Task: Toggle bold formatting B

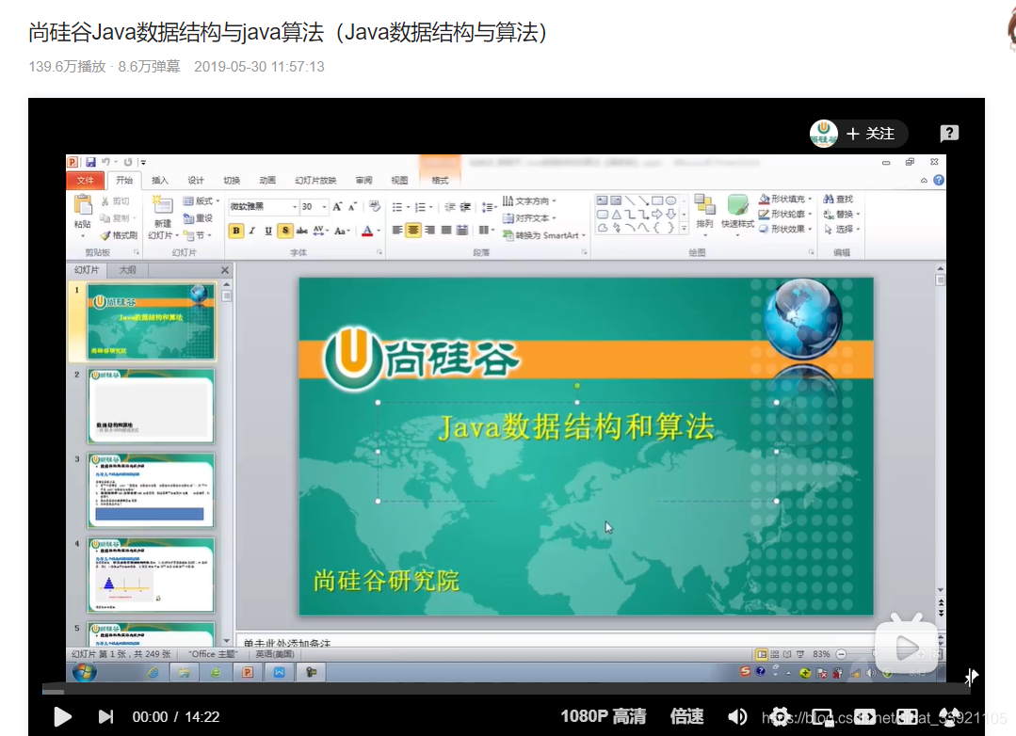Action: (235, 231)
